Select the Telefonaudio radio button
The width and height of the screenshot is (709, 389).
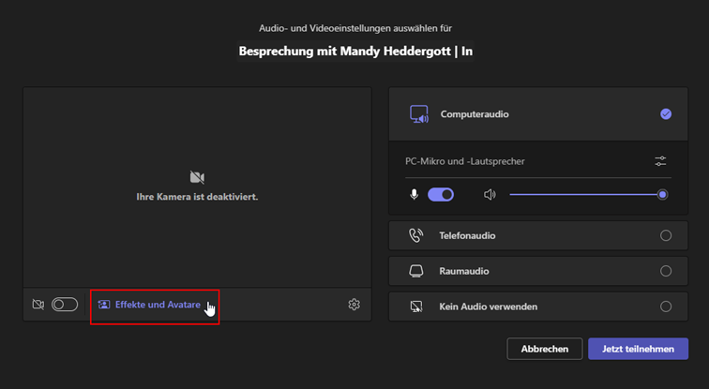[666, 235]
